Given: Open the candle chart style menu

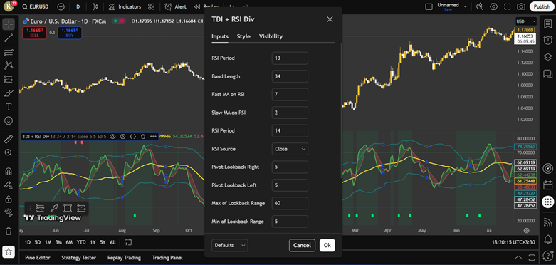Looking at the screenshot, I should [95, 6].
